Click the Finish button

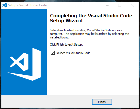(x=102, y=102)
